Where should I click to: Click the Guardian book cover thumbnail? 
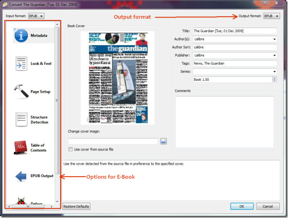(x=118, y=78)
